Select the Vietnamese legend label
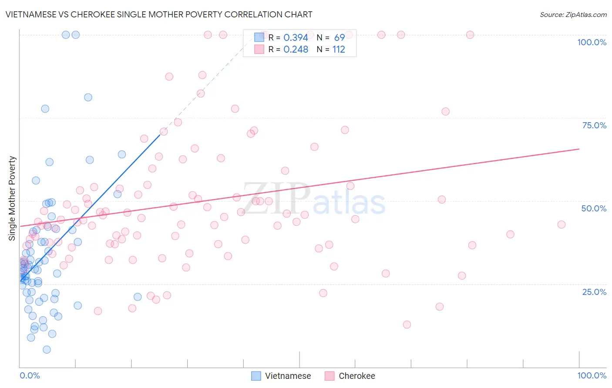Viewport: 612px width, 388px height. click(288, 376)
